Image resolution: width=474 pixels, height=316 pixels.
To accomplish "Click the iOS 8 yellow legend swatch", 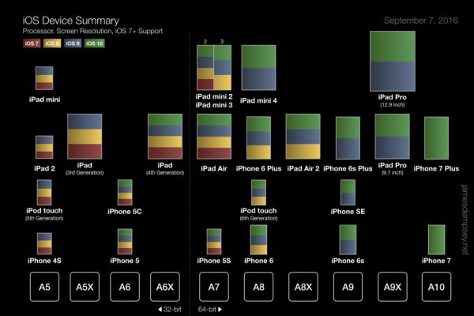I will (x=52, y=43).
